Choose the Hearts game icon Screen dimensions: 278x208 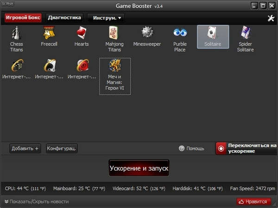tap(82, 33)
